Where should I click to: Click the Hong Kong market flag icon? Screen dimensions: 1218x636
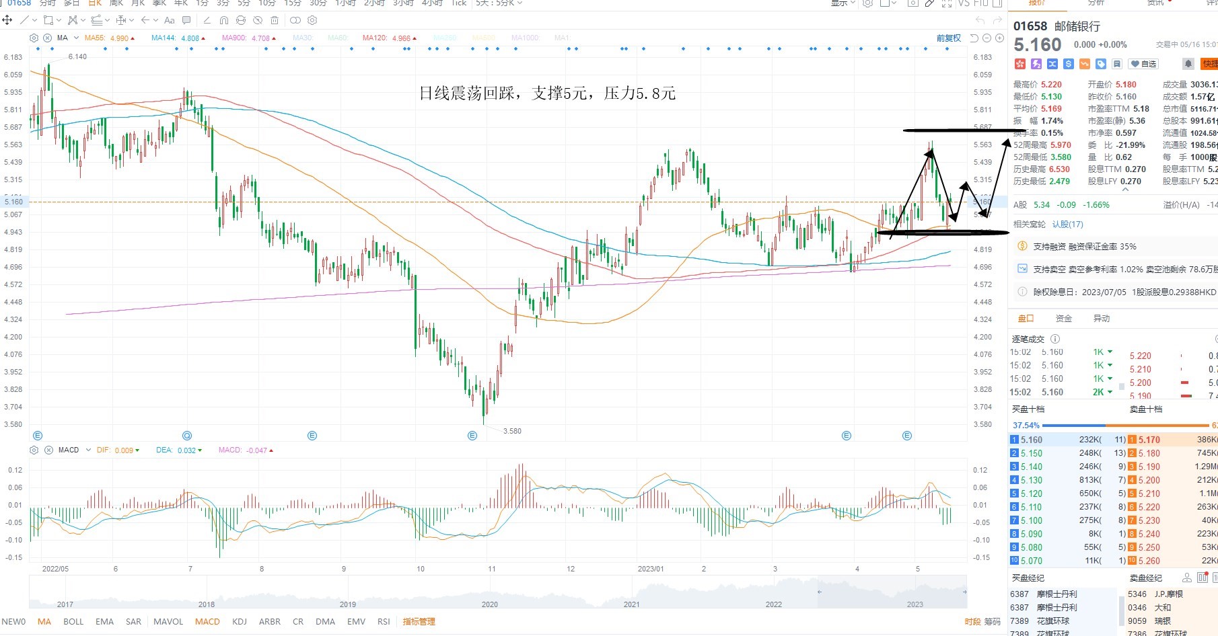click(1019, 64)
